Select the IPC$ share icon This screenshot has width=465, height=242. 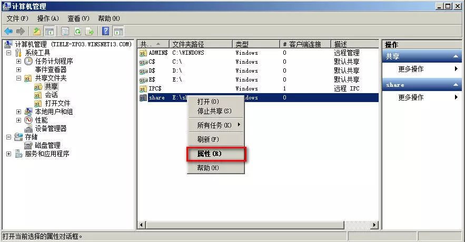(x=143, y=89)
